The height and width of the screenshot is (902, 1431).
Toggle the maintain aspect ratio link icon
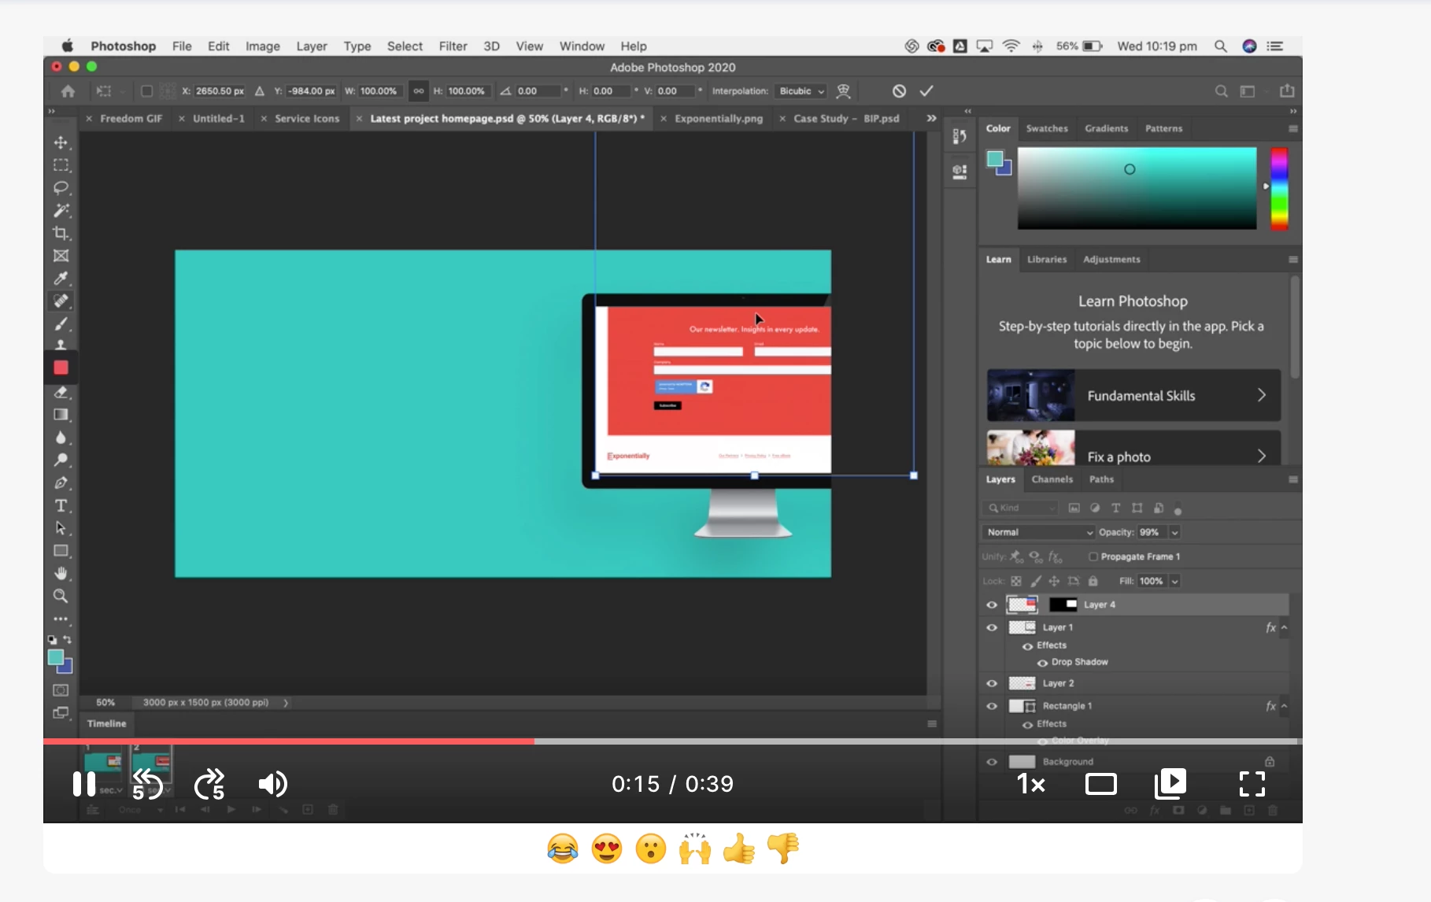419,91
